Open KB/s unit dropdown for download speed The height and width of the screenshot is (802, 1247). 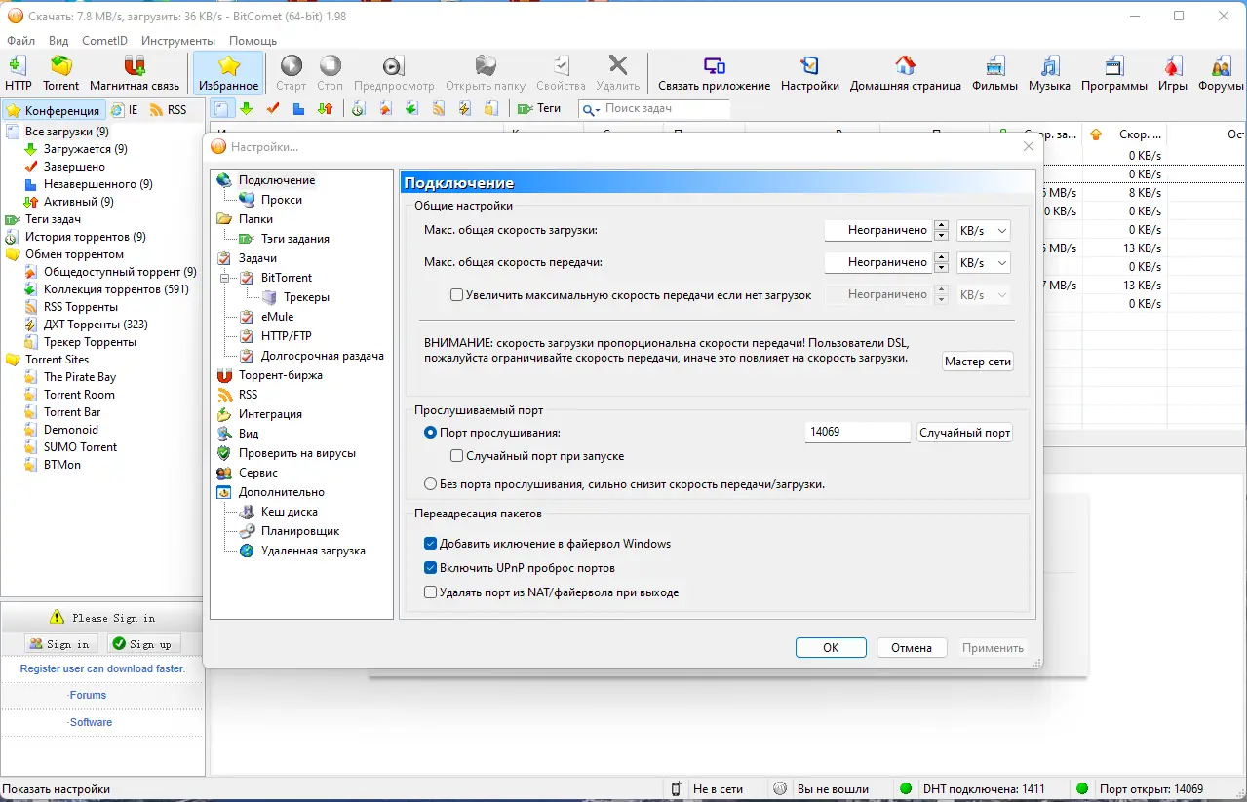point(983,231)
